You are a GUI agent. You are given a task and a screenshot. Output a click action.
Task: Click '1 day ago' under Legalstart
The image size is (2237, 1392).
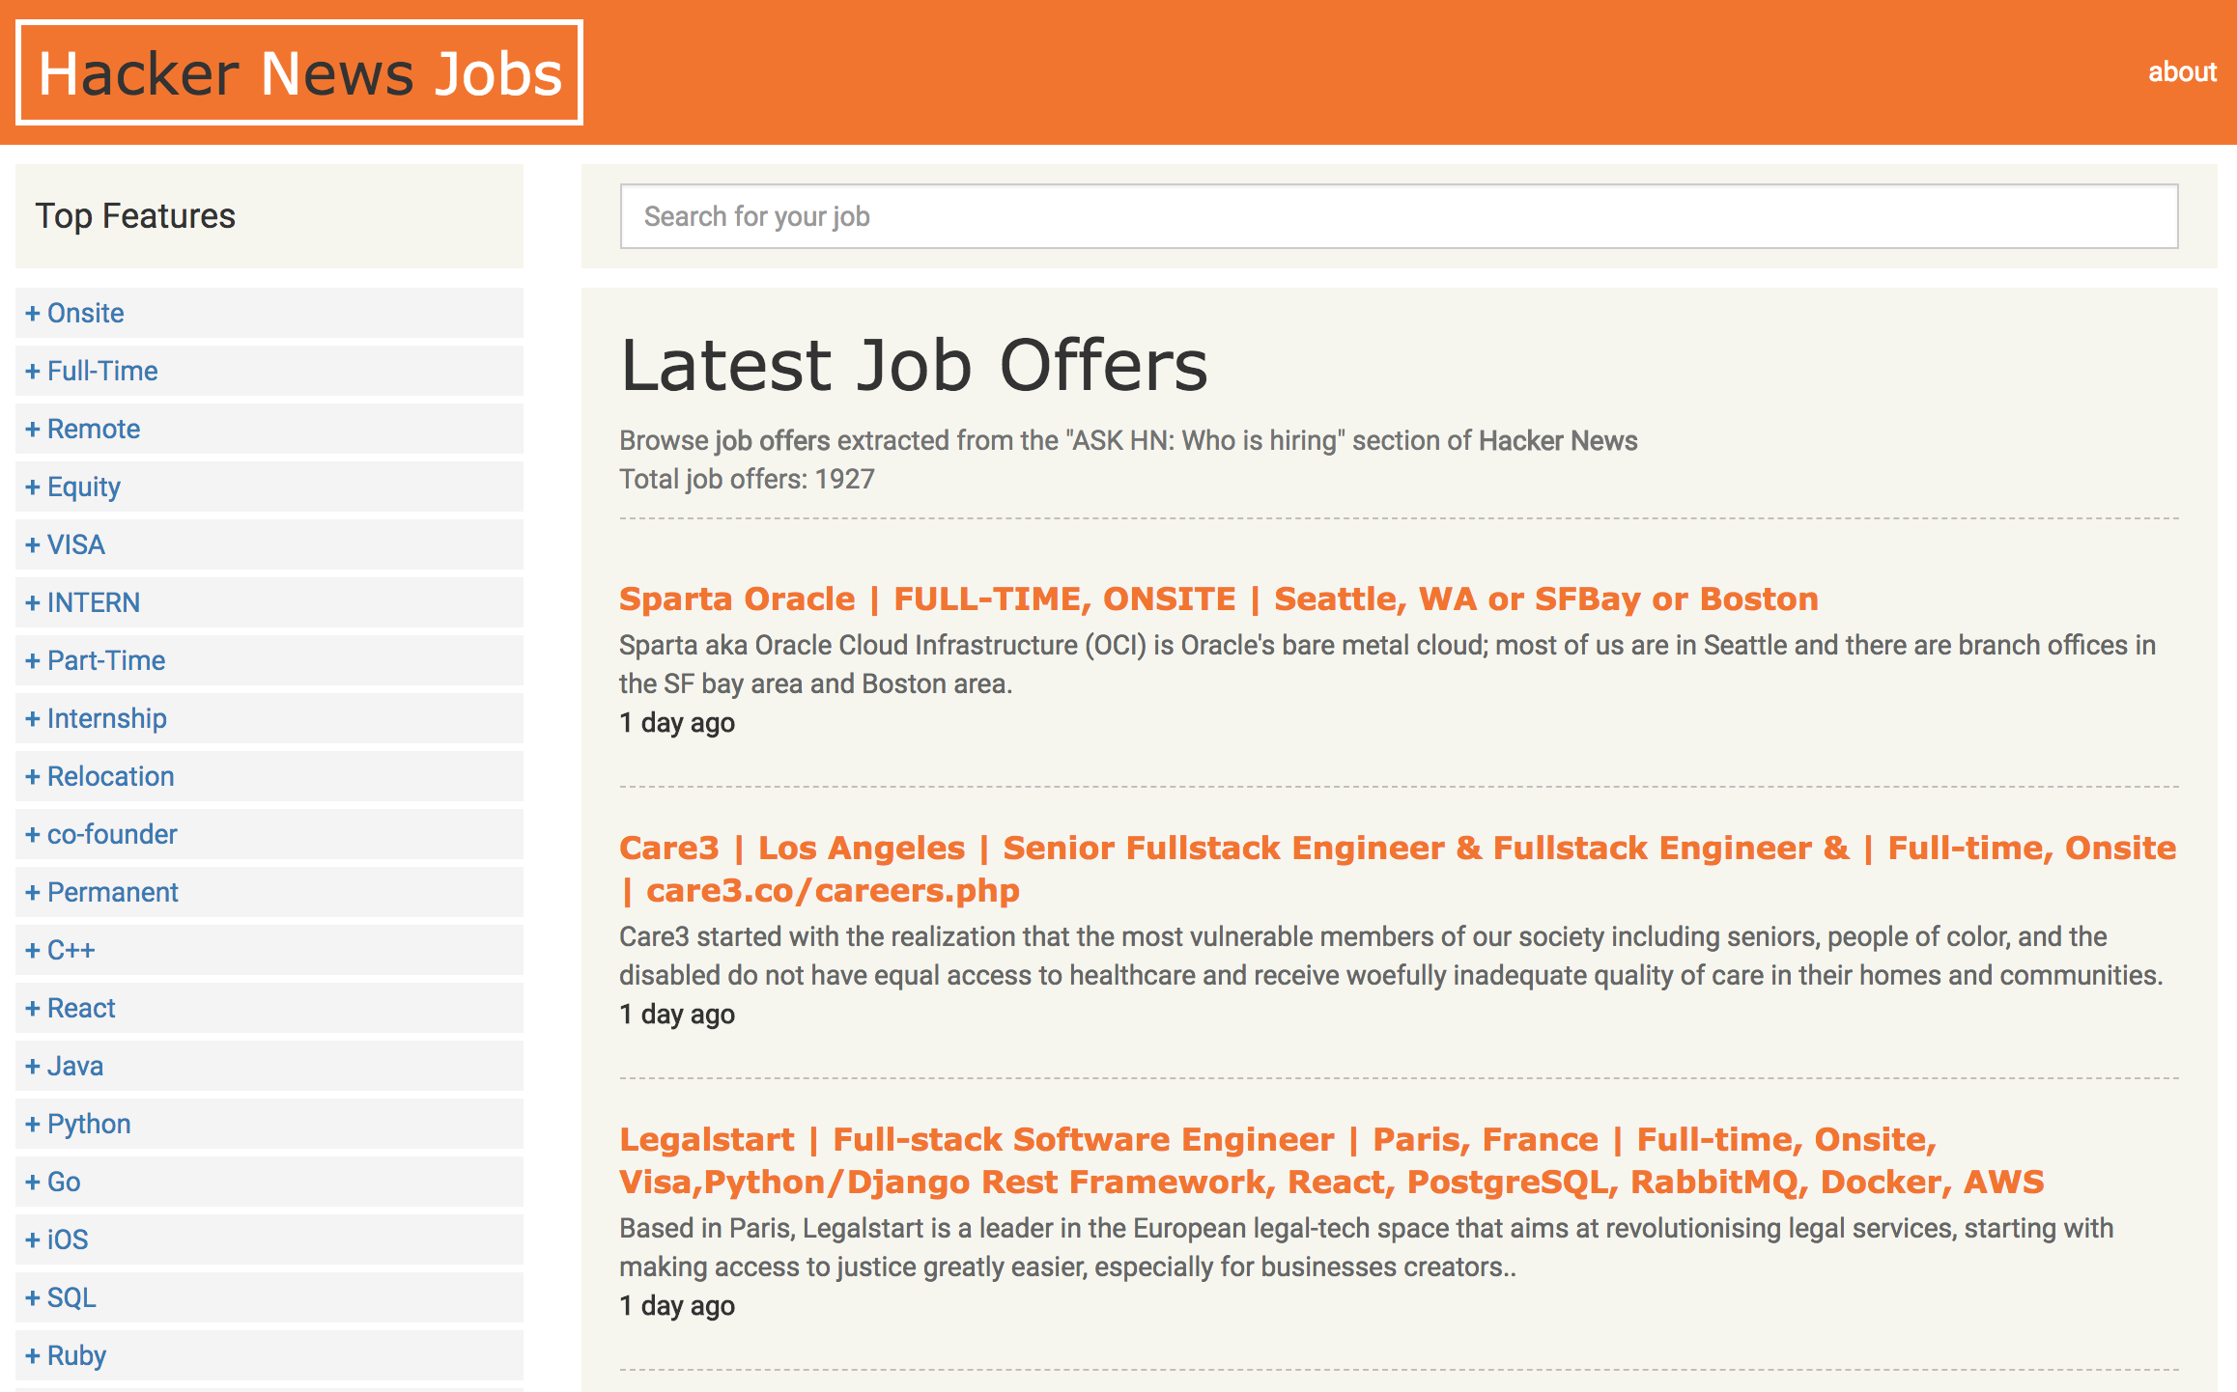[677, 1306]
